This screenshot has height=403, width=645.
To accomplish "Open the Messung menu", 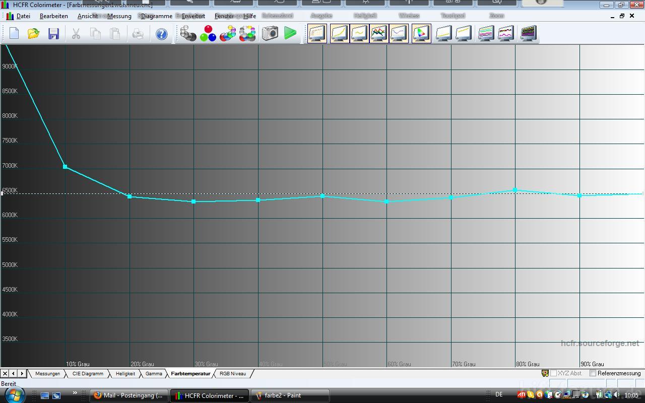I will (x=119, y=16).
